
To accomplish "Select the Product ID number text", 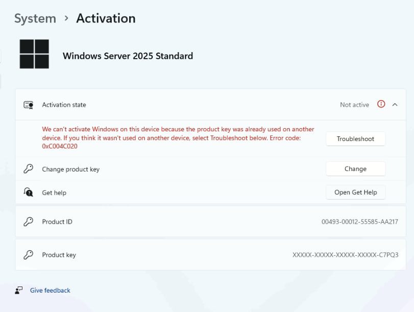I will pos(360,222).
